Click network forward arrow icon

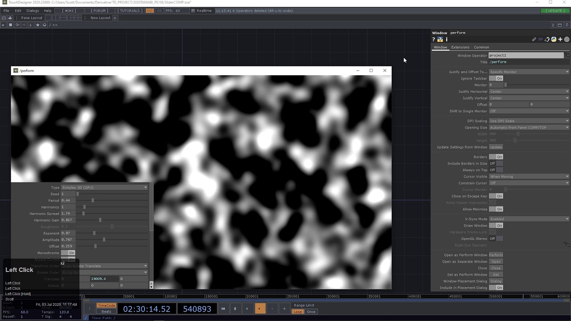tap(24, 25)
